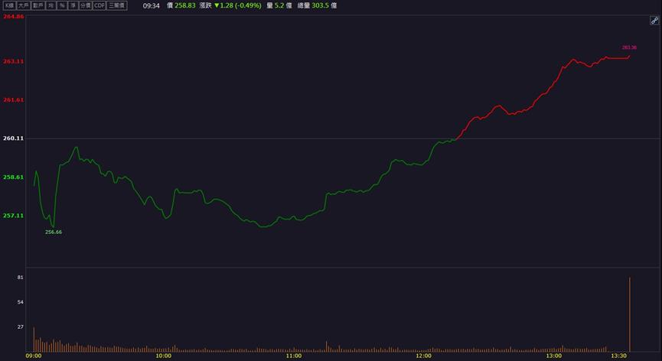Toggle the 淨 button in toolbar
The width and height of the screenshot is (662, 361).
(73, 5)
